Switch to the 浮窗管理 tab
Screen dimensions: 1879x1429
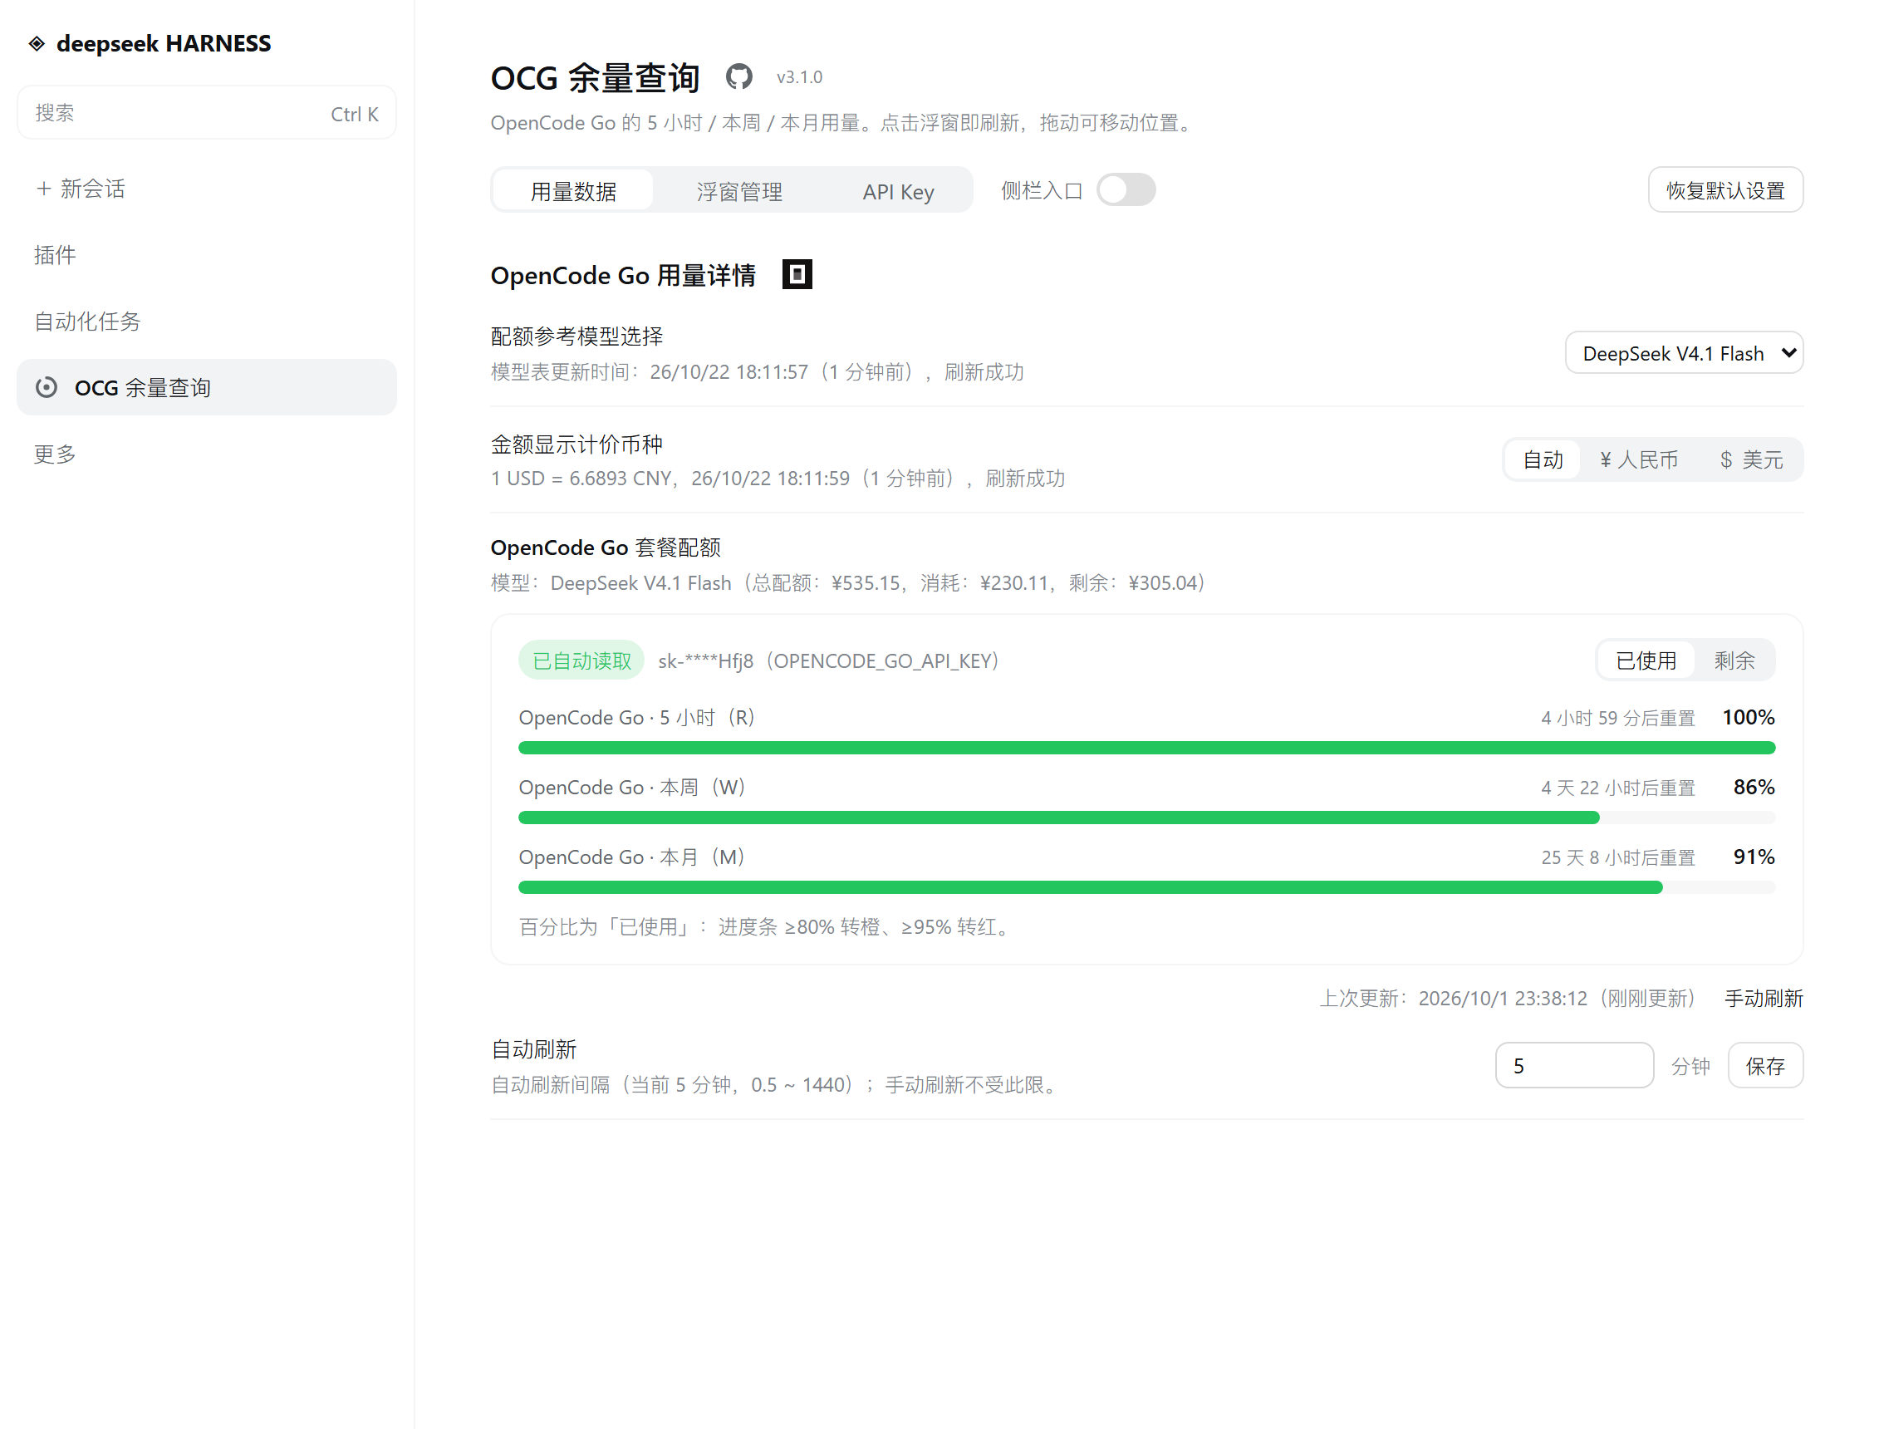pos(738,191)
